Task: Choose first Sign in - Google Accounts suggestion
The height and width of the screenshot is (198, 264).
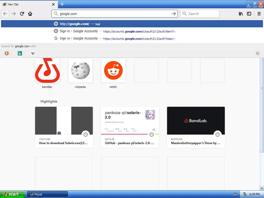Action: pos(132,31)
